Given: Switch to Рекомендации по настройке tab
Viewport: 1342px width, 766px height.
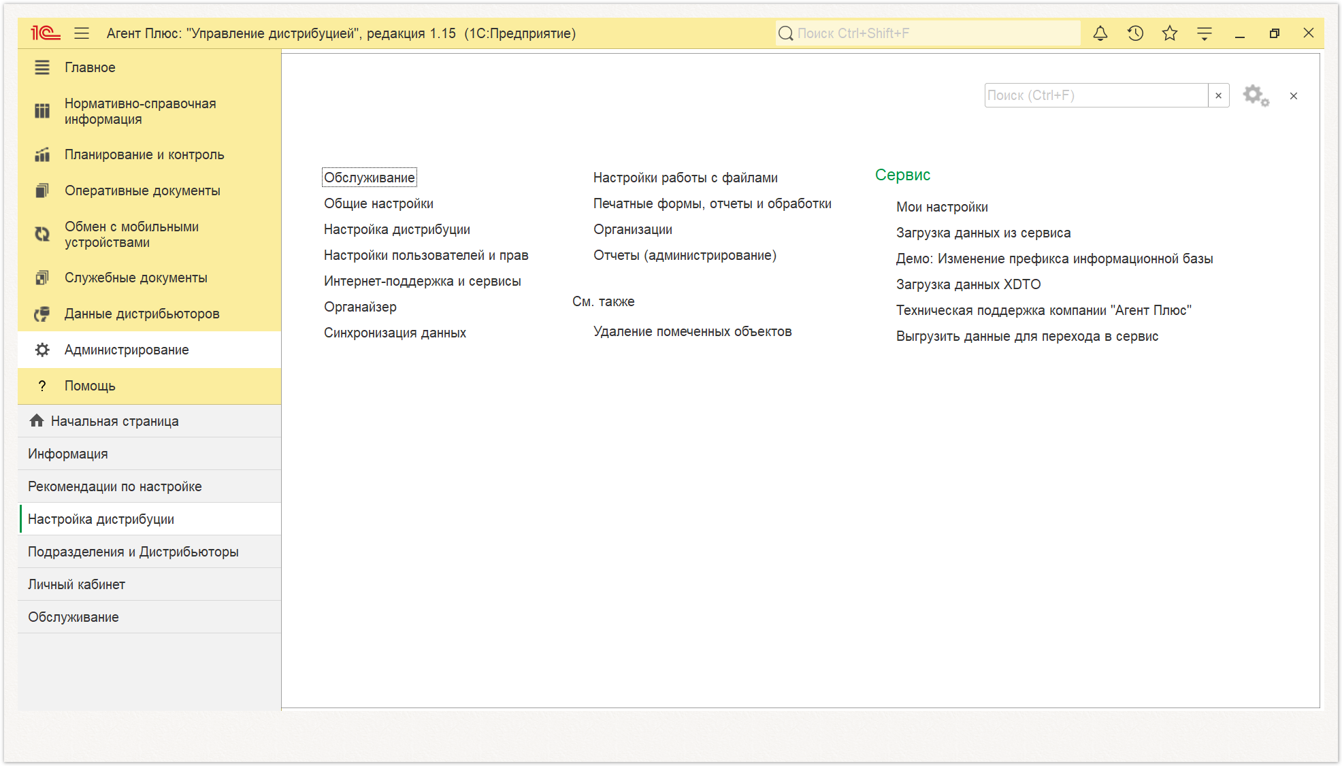Looking at the screenshot, I should point(150,486).
